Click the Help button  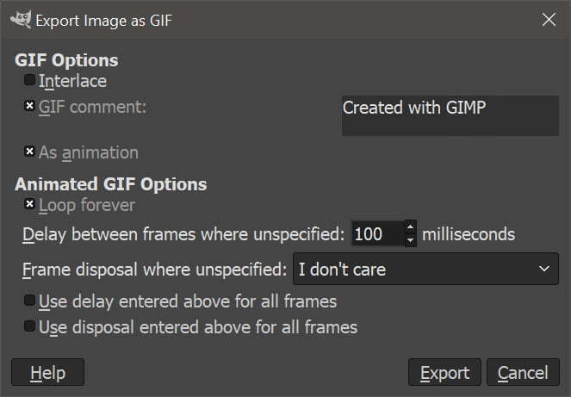coord(47,372)
